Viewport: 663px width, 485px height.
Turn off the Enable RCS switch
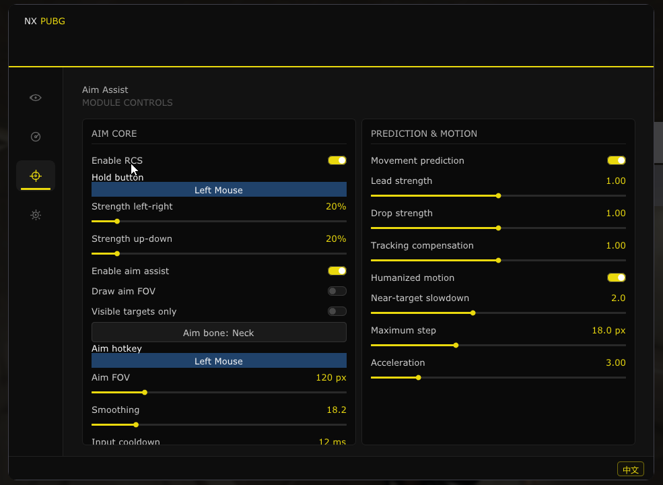(x=337, y=160)
